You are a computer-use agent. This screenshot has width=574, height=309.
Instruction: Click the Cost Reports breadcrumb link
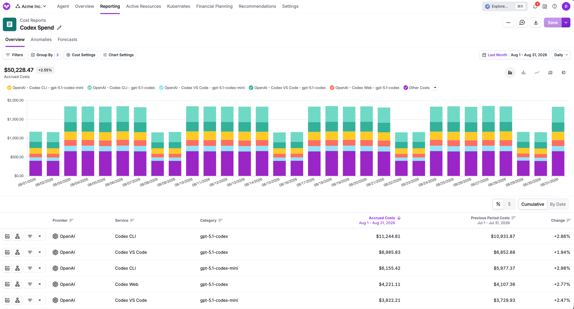pyautogui.click(x=33, y=20)
